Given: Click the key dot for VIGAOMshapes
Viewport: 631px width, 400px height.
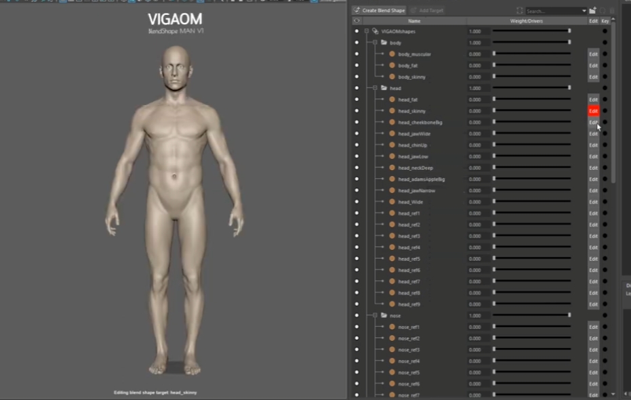Looking at the screenshot, I should (605, 31).
